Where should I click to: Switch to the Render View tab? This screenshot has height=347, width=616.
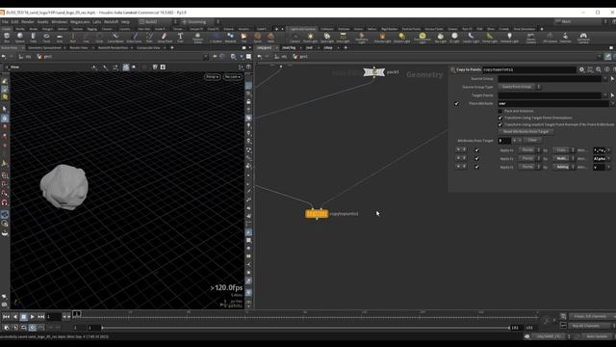(79, 48)
